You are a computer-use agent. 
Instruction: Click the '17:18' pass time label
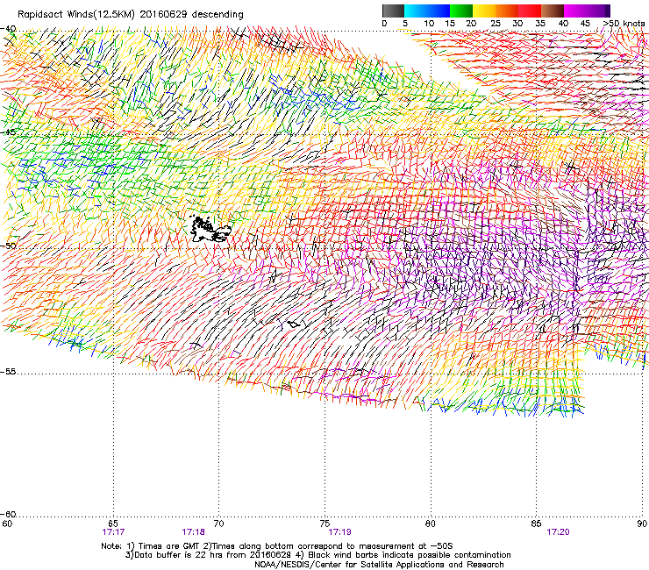[x=193, y=532]
